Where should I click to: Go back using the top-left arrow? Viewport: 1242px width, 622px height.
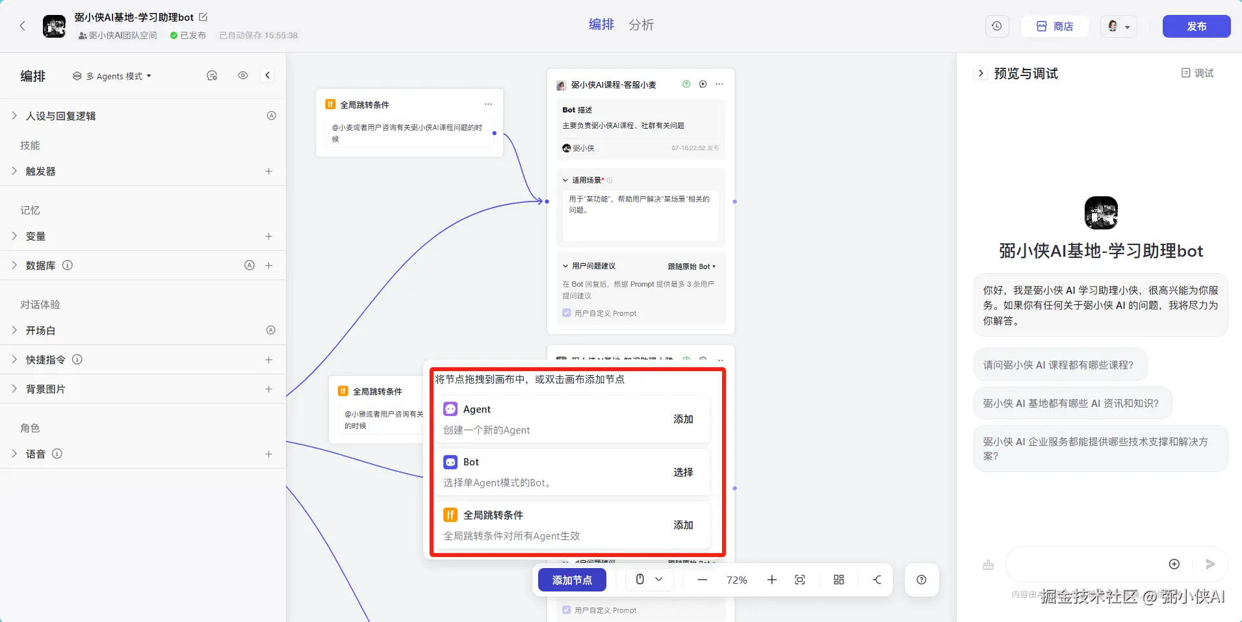coord(23,26)
